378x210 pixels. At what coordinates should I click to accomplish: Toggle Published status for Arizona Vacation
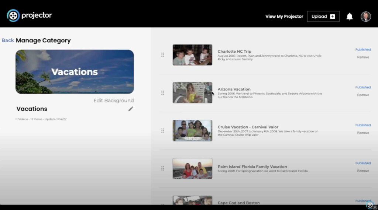point(363,87)
